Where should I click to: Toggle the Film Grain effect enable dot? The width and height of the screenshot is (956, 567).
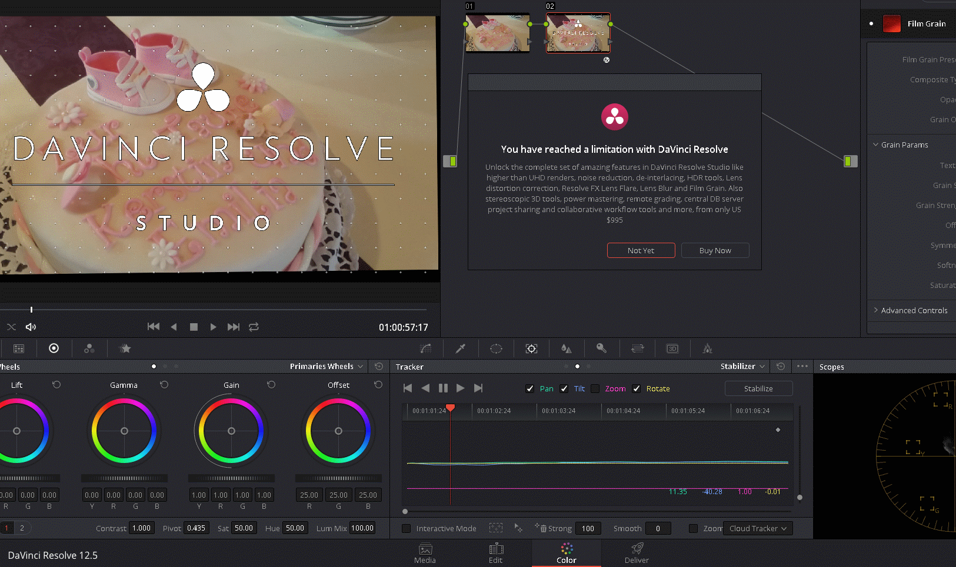coord(871,24)
